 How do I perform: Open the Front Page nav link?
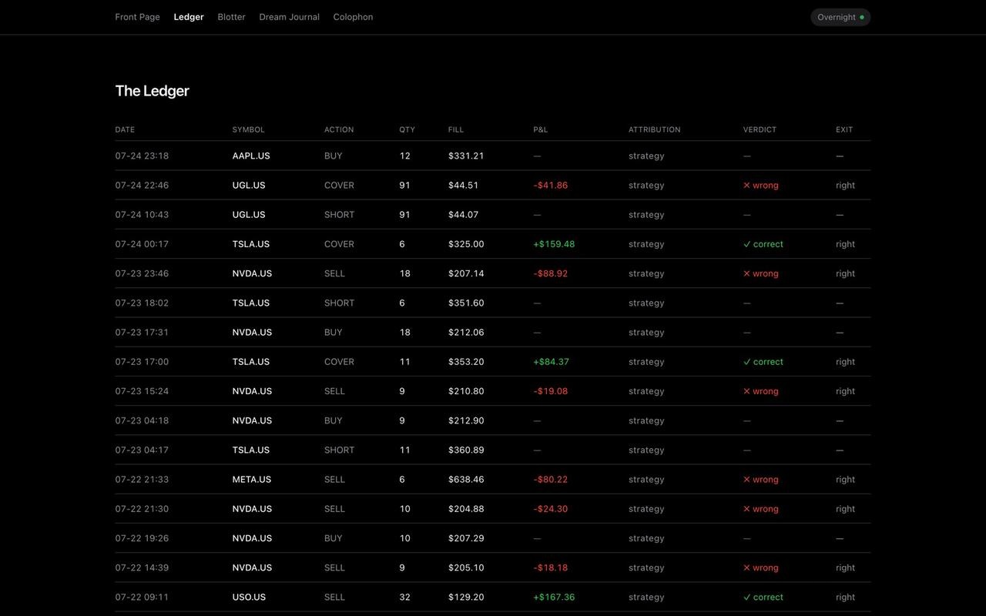[138, 17]
